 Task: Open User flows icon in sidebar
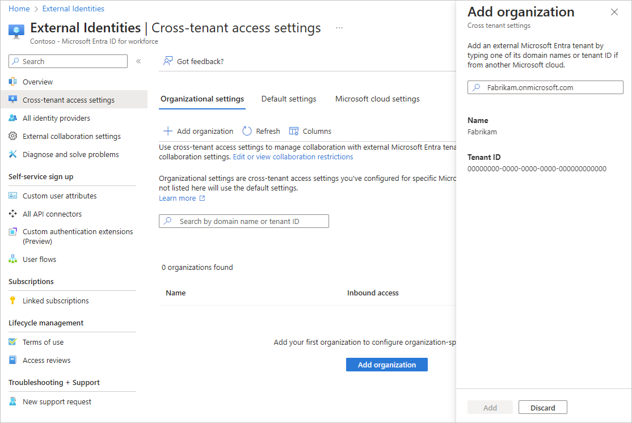pyautogui.click(x=13, y=259)
